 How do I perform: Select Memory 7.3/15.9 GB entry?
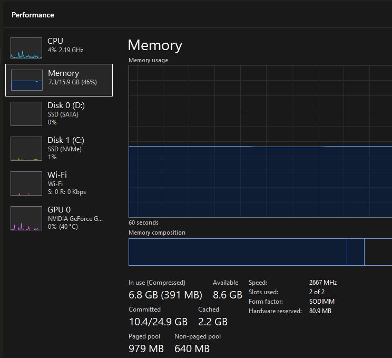tap(59, 80)
